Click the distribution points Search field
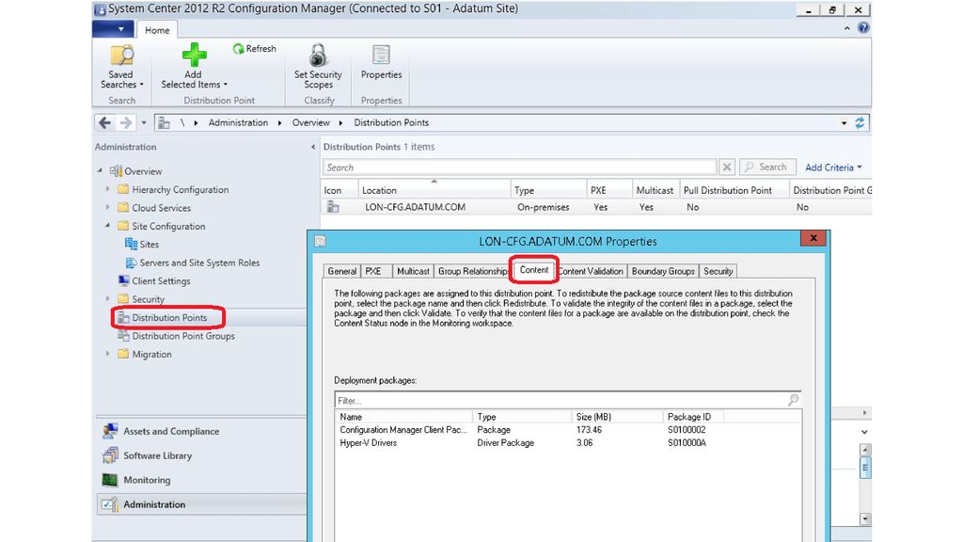Image resolution: width=963 pixels, height=542 pixels. 519,167
